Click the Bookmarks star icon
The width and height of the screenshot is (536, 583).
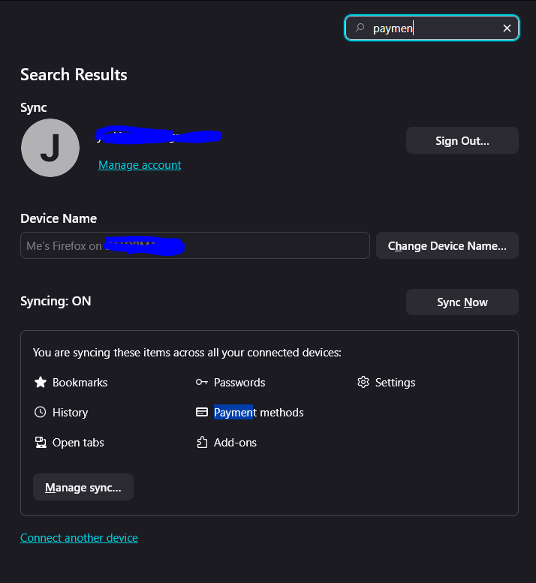point(41,383)
